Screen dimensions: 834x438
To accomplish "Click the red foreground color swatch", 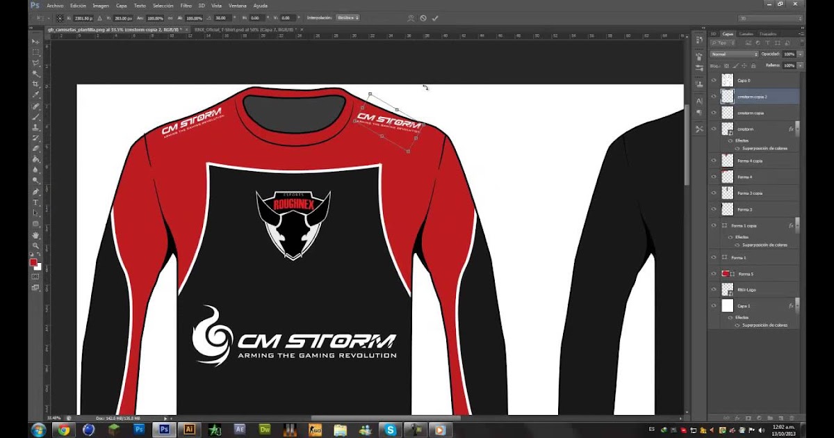I will (33, 263).
